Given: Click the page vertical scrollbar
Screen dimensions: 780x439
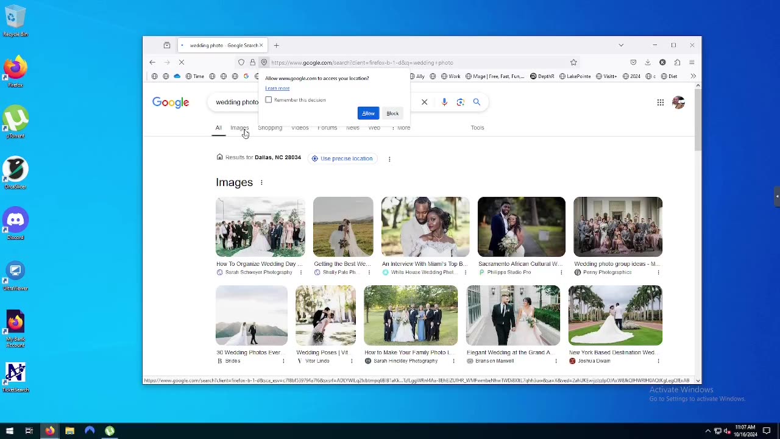Looking at the screenshot, I should pyautogui.click(x=698, y=119).
